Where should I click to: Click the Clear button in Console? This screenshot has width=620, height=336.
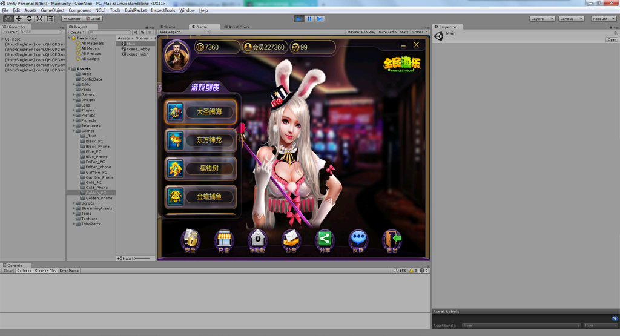point(8,271)
